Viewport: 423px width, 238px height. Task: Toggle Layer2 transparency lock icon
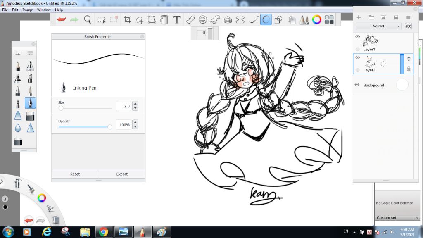(409, 69)
